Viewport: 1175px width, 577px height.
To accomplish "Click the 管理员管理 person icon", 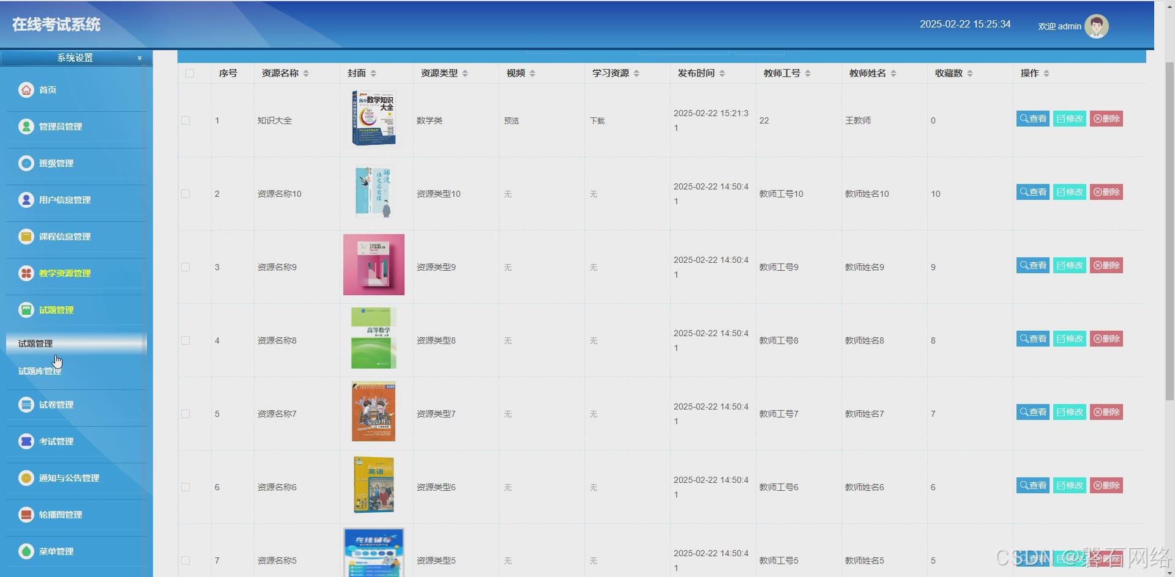I will 26,127.
